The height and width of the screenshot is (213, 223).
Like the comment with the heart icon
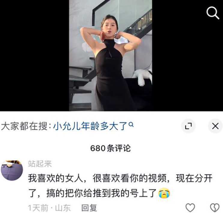(190, 208)
